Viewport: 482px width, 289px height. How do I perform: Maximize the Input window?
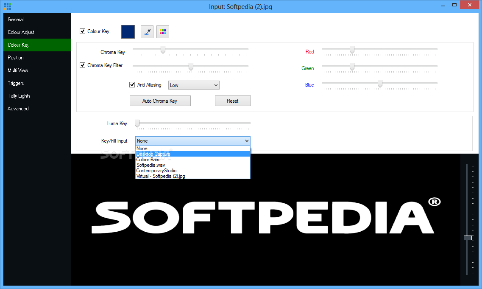click(454, 5)
